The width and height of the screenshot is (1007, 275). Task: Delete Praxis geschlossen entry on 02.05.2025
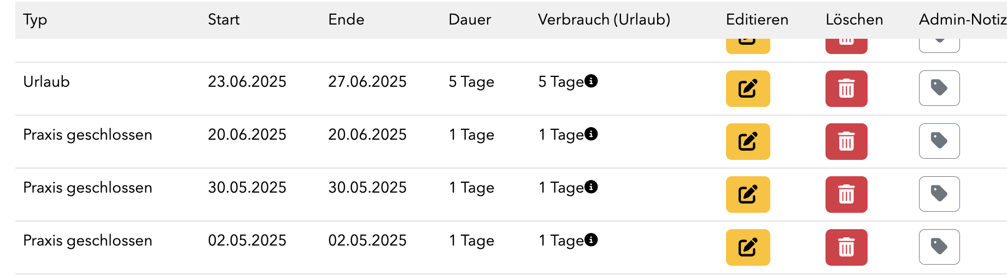846,247
